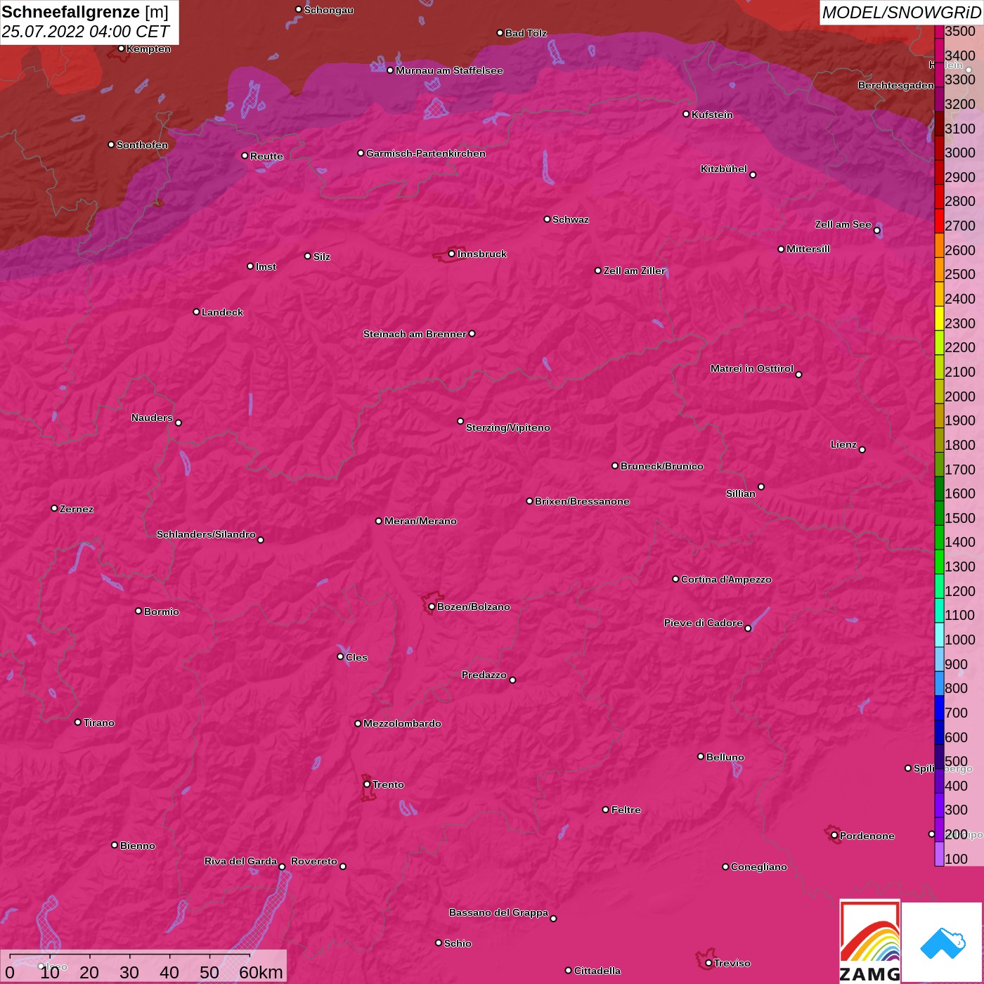Click the MODEL/SNOWGRiD label
This screenshot has height=984, width=984.
click(900, 13)
